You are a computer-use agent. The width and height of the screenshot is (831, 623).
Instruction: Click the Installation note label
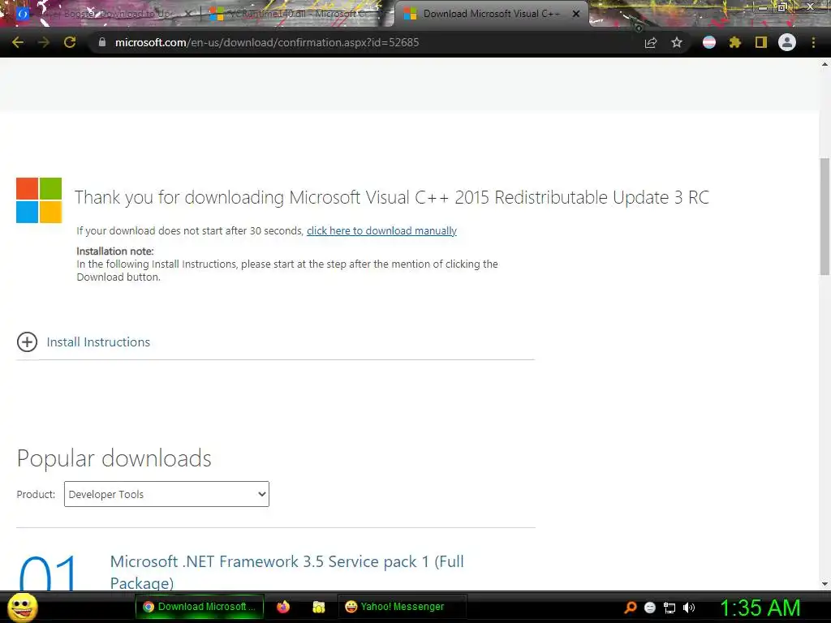pos(115,251)
